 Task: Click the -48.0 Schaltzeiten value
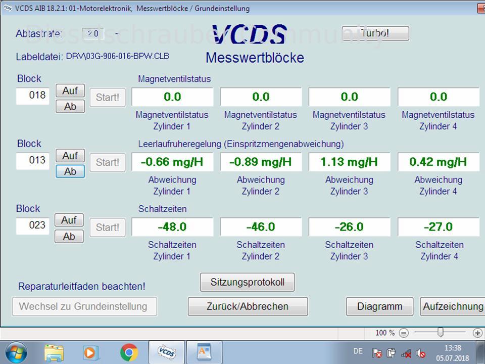click(x=173, y=227)
